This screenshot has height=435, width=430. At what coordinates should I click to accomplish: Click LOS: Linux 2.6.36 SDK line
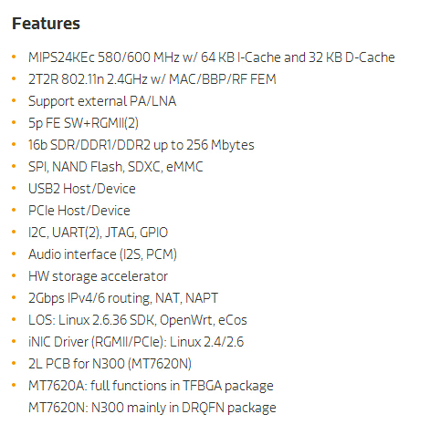tap(138, 320)
